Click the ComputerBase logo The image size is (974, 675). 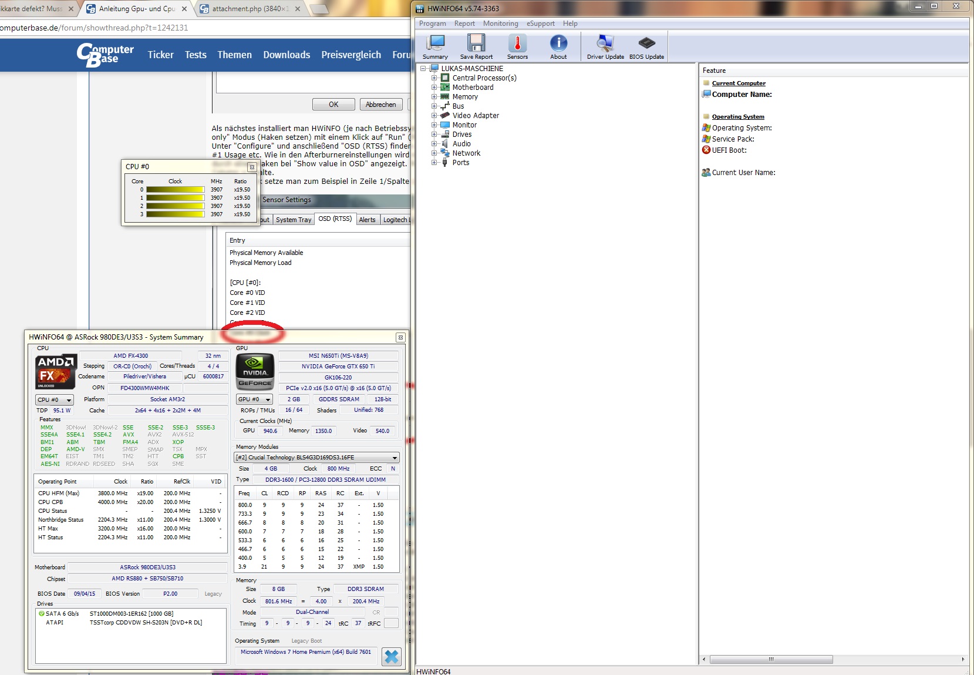point(105,55)
